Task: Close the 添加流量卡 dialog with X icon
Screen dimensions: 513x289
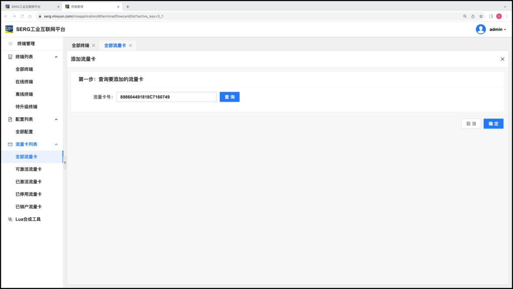Action: 502,59
